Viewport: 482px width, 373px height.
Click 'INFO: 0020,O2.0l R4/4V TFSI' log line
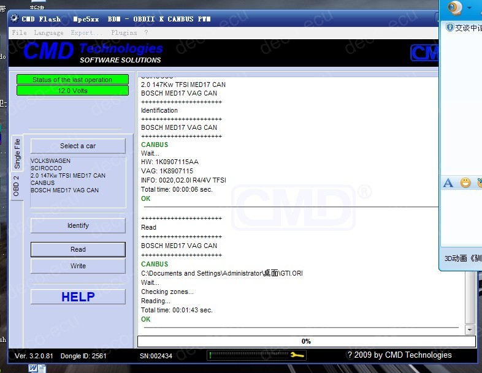point(183,180)
